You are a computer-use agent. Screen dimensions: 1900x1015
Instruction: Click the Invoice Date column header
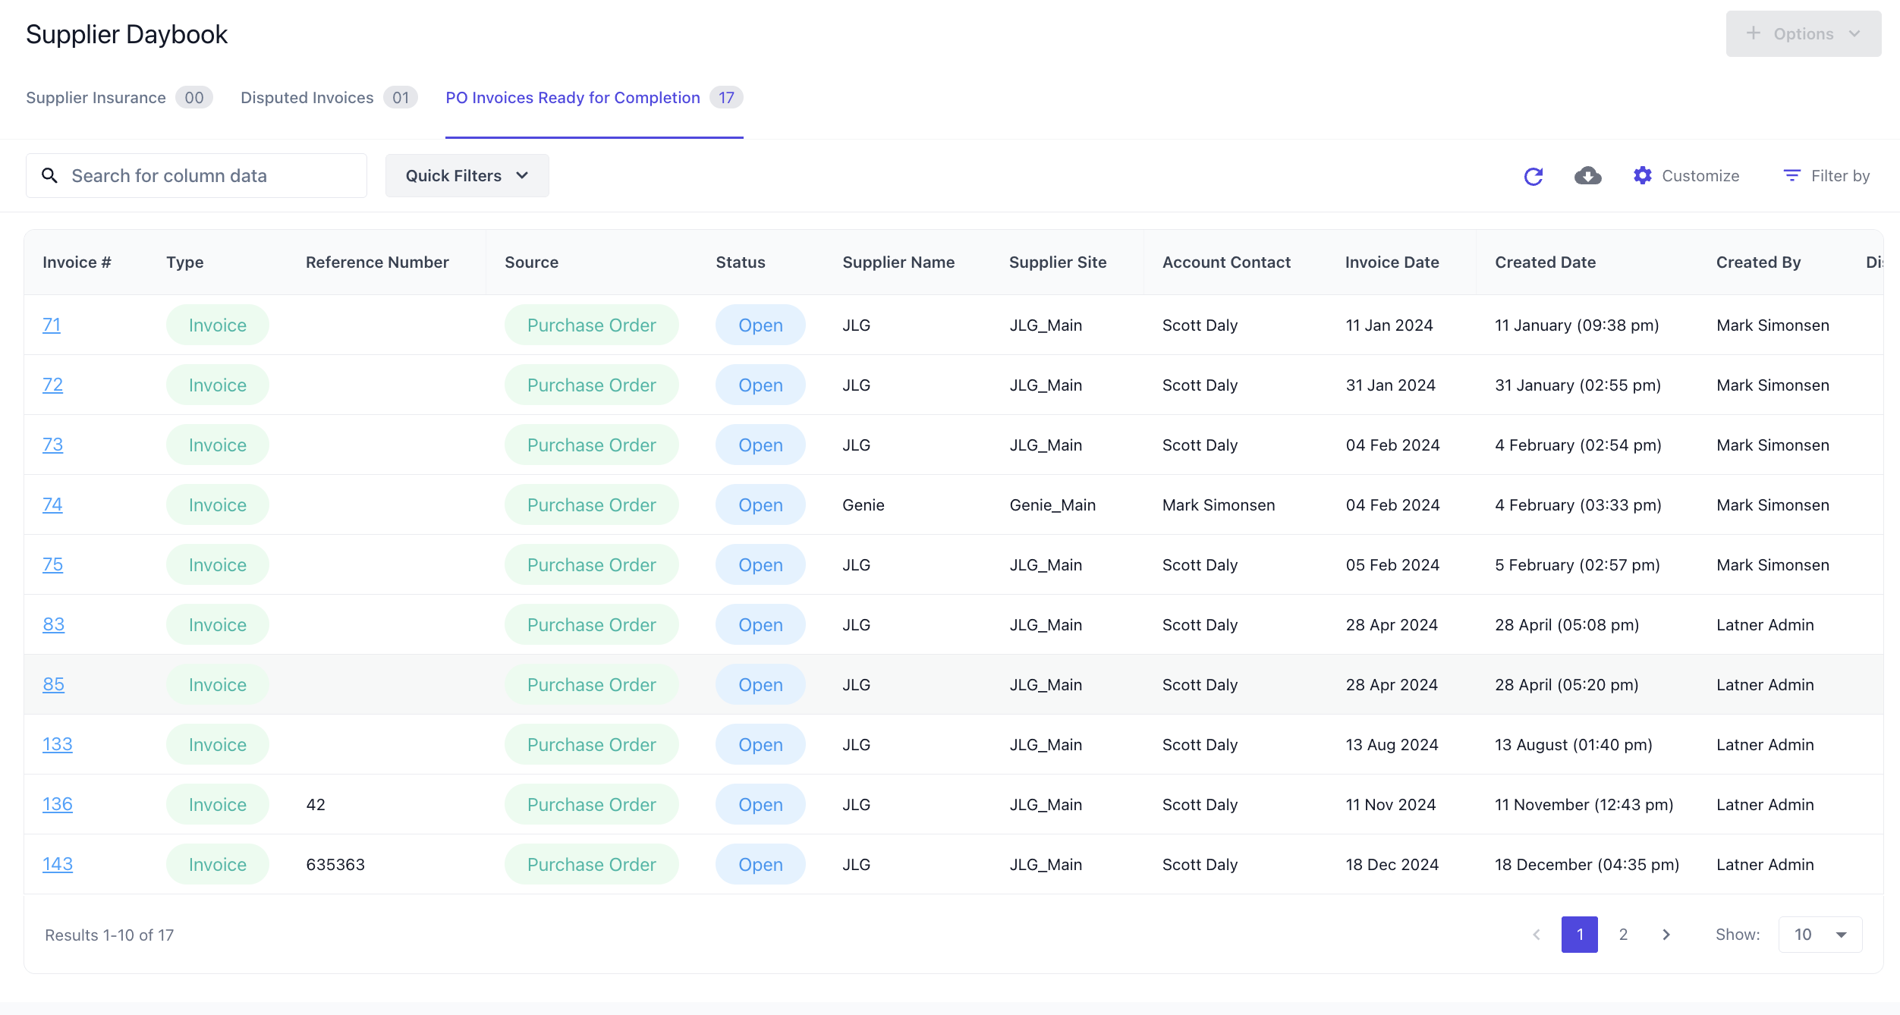click(x=1392, y=262)
